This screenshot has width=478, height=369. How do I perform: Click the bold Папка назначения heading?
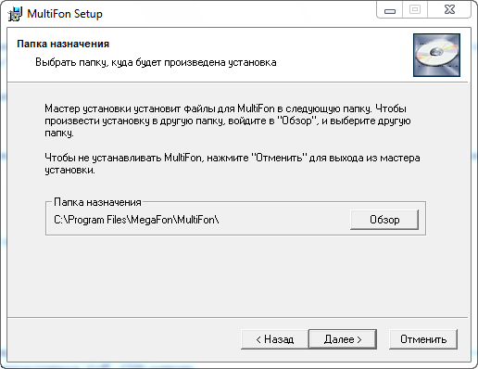click(x=63, y=44)
